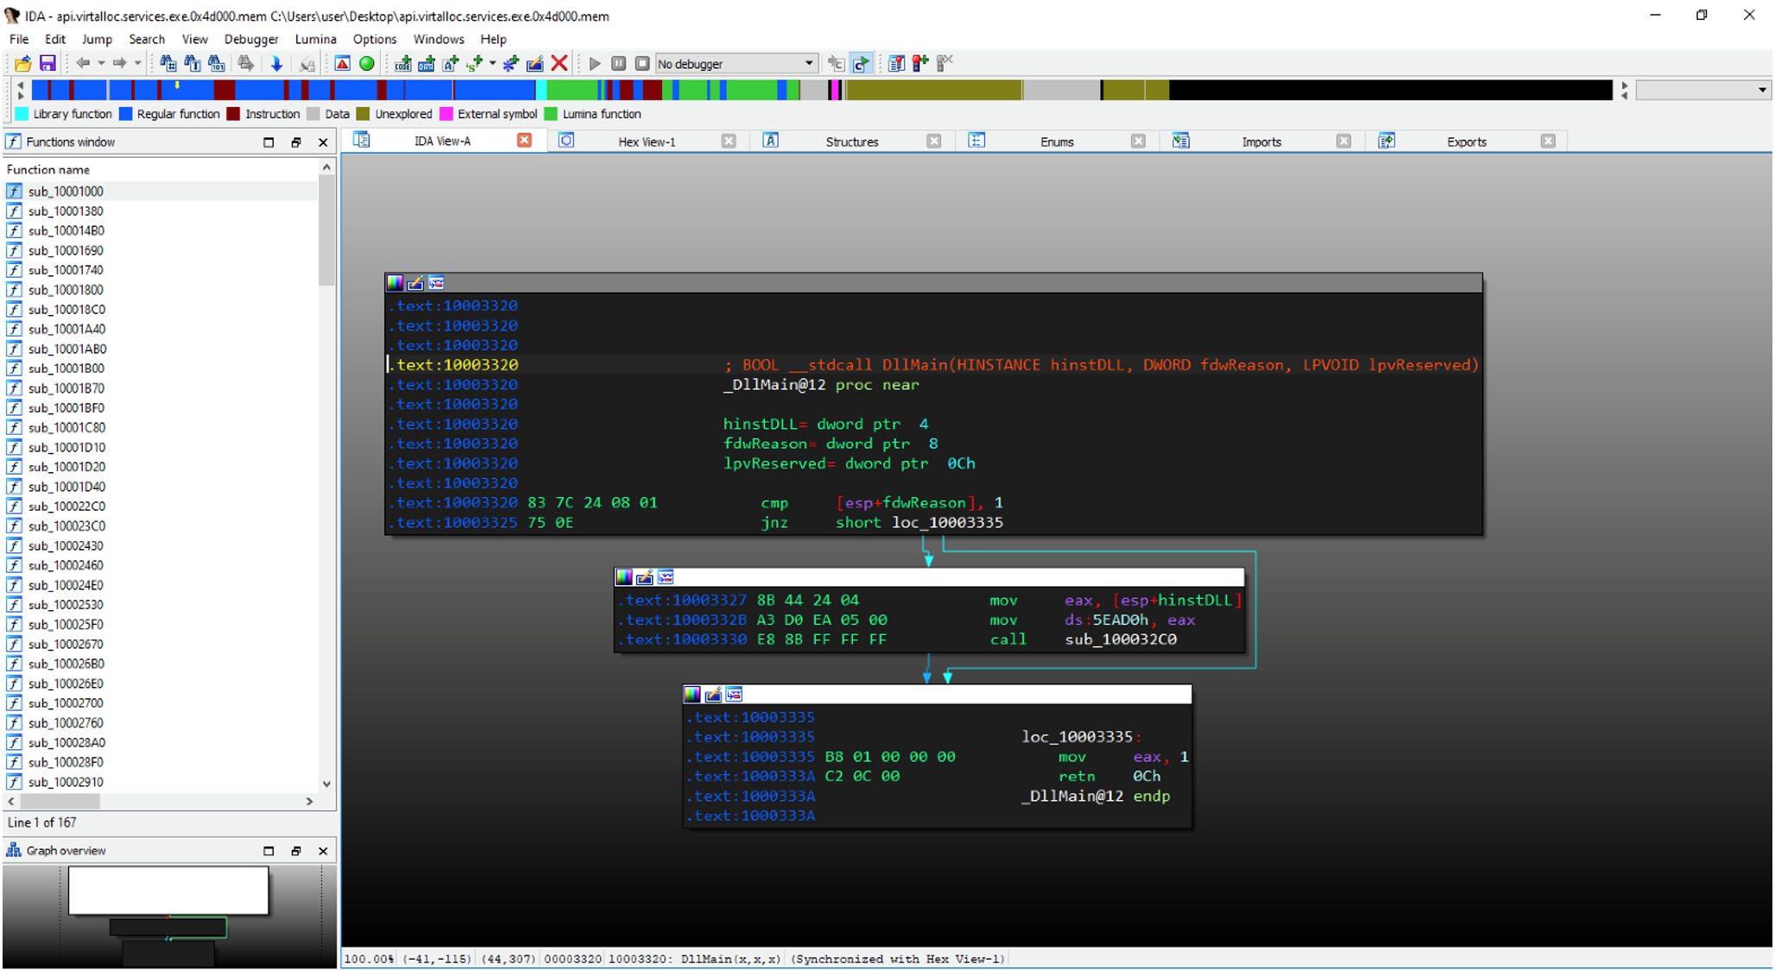Viewport: 1775px width, 970px height.
Task: Select the No debugger dropdown
Action: 734,63
